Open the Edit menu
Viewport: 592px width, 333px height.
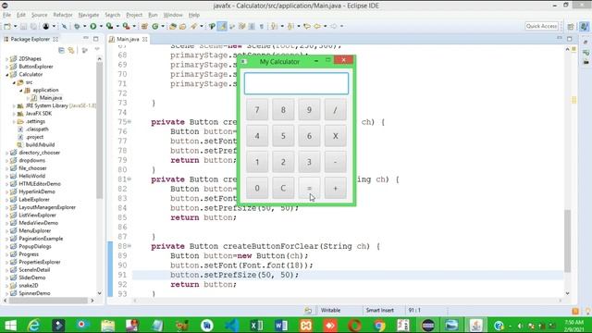(21, 15)
